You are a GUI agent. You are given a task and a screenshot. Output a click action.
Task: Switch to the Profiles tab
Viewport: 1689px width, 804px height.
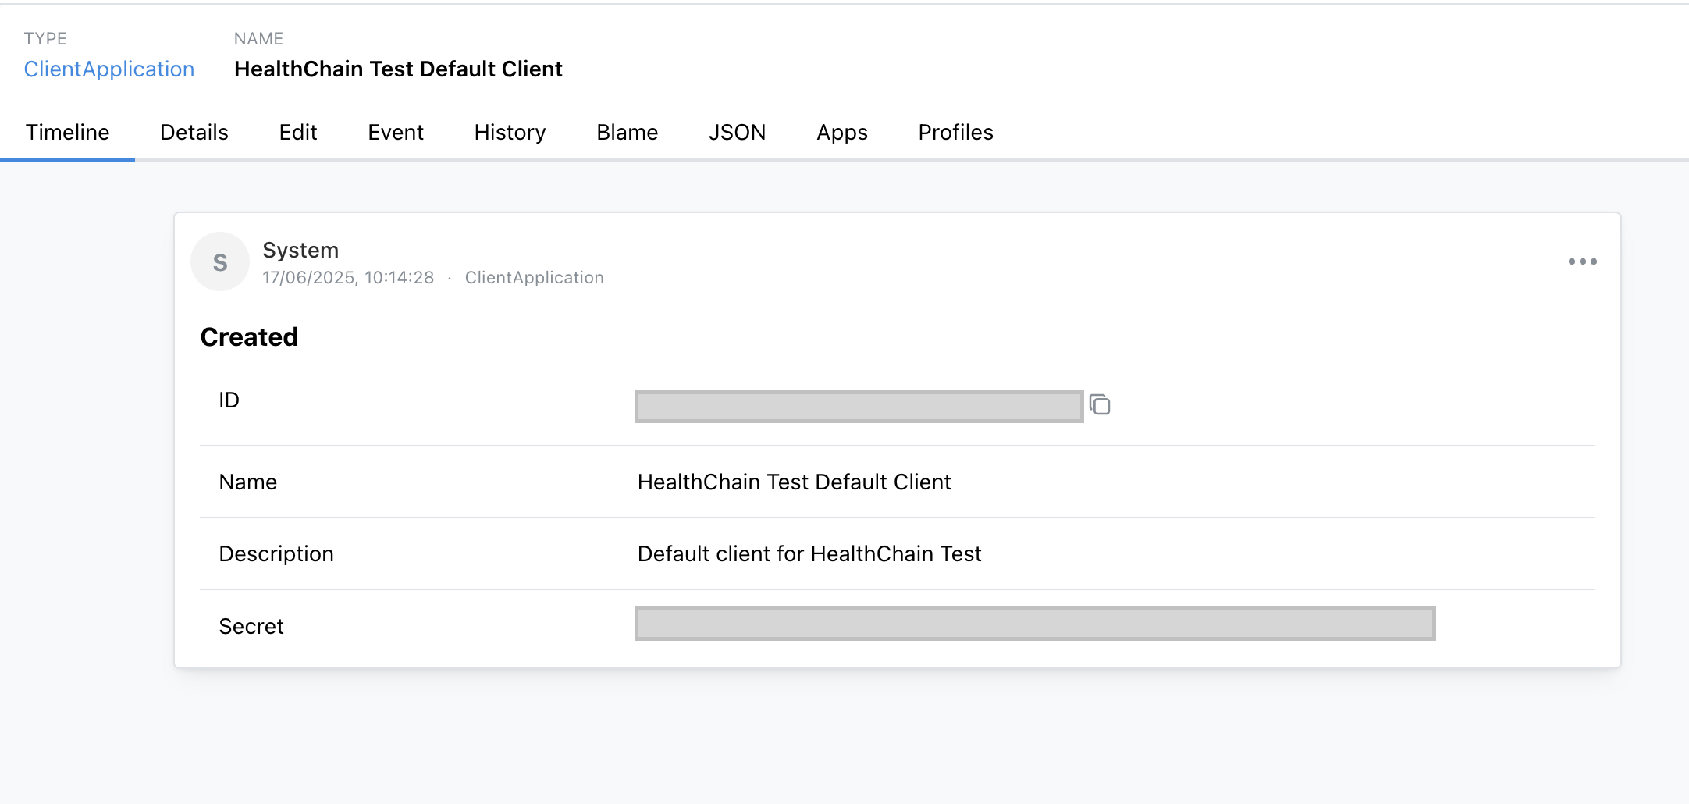coord(955,133)
